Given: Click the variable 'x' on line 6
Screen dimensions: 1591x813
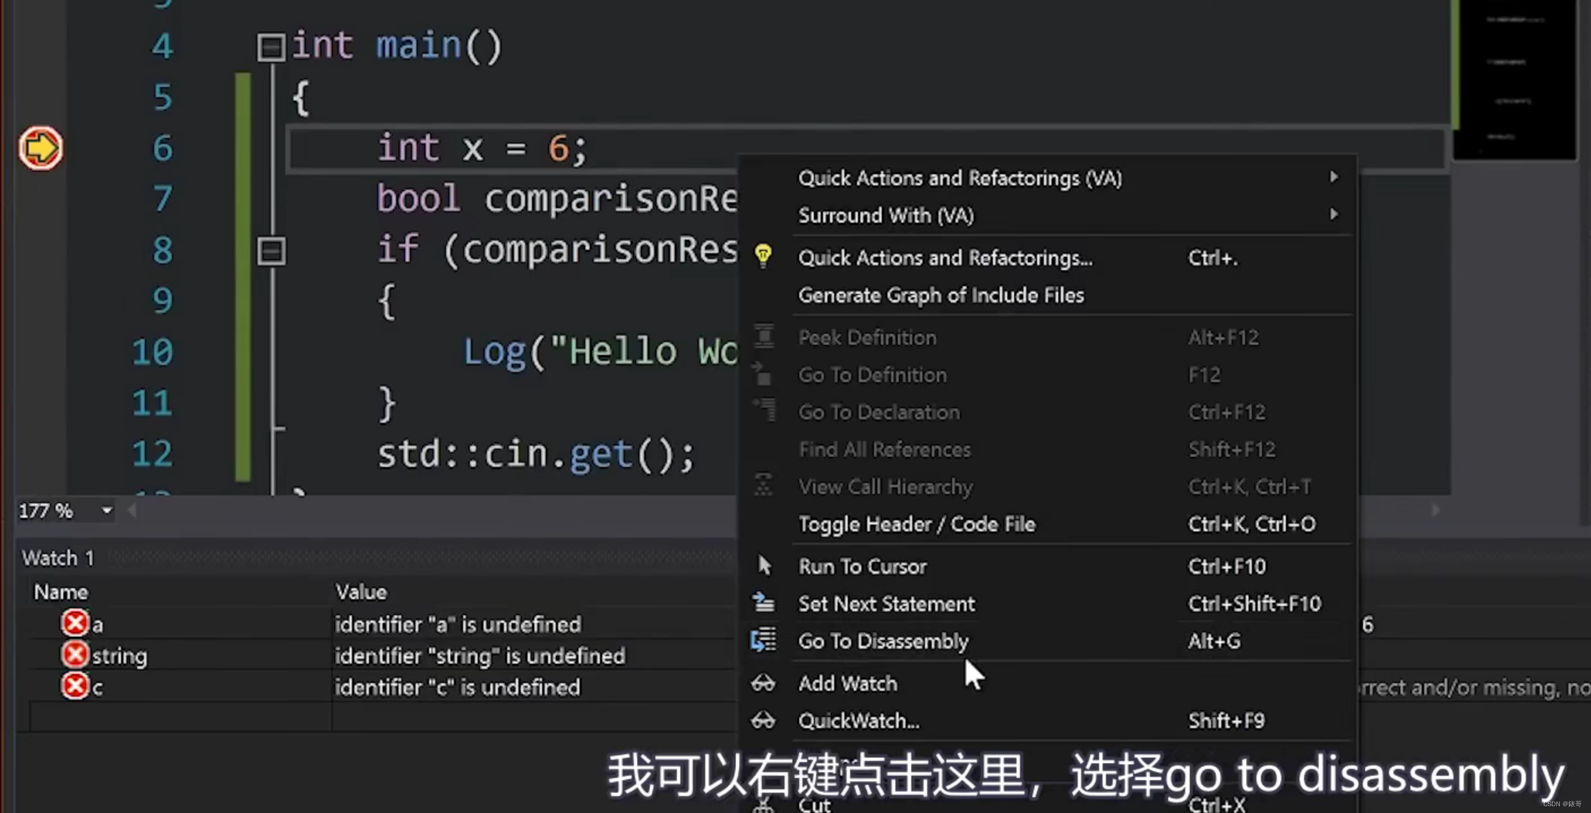Looking at the screenshot, I should point(473,149).
